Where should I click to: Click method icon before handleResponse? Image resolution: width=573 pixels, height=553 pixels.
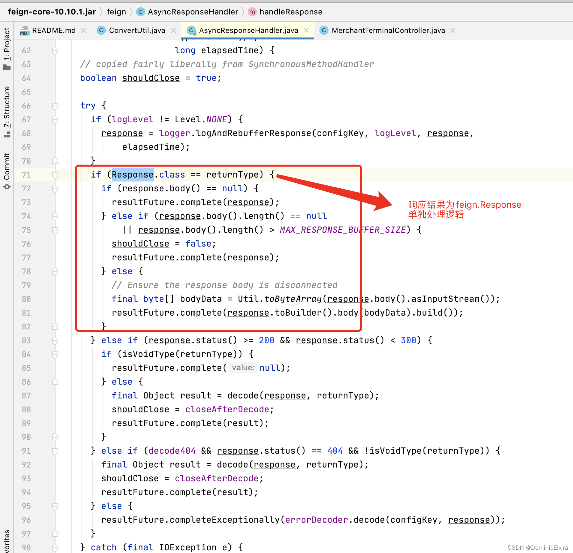252,12
